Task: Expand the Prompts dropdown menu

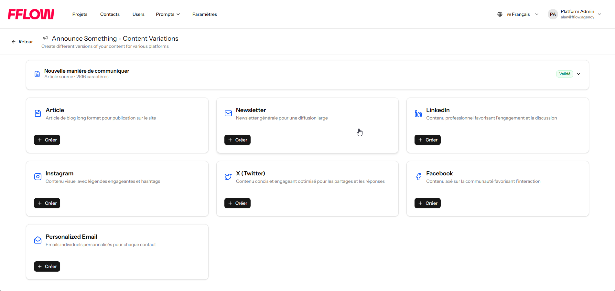Action: [168, 14]
